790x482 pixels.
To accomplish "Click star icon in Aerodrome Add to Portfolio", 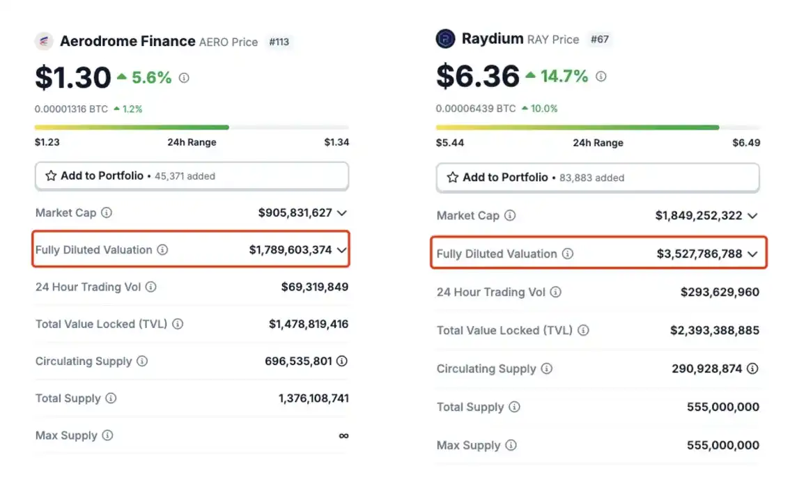I will (51, 176).
